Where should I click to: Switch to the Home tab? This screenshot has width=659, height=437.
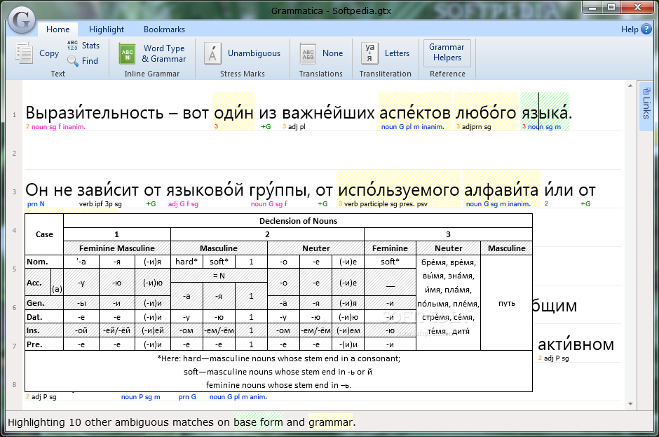click(x=57, y=29)
